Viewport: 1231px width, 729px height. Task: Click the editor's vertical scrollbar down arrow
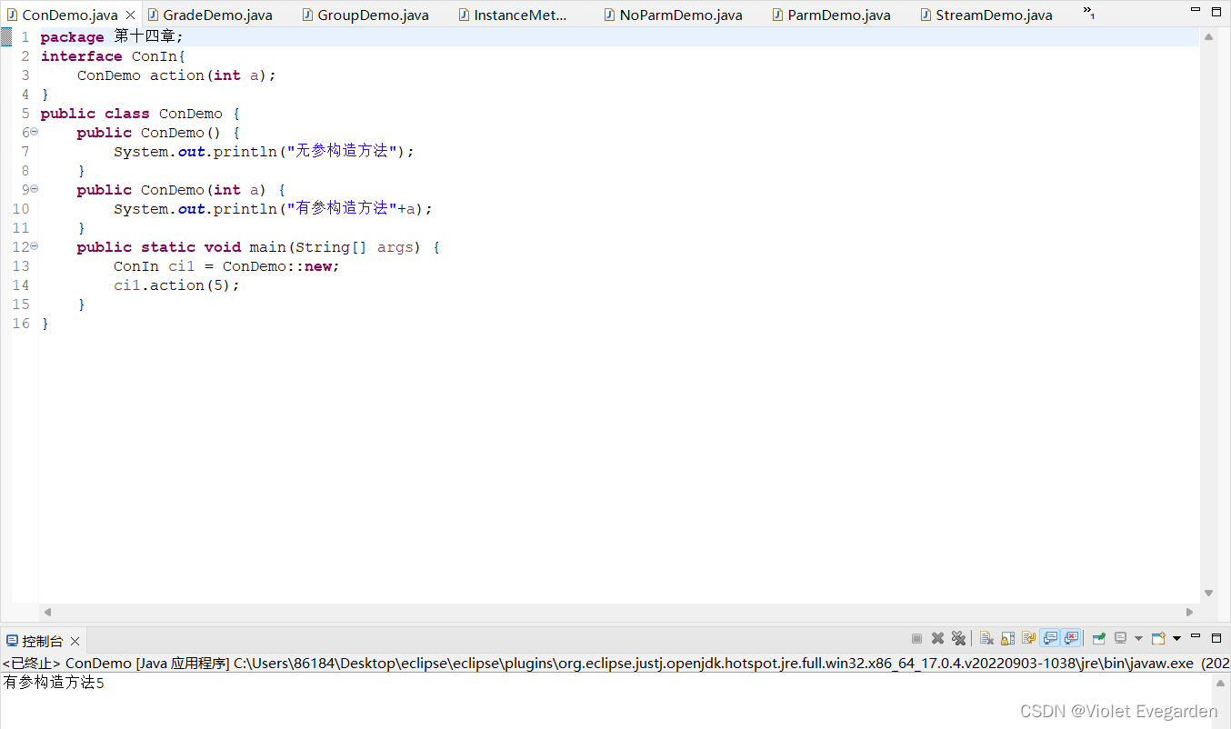1208,592
